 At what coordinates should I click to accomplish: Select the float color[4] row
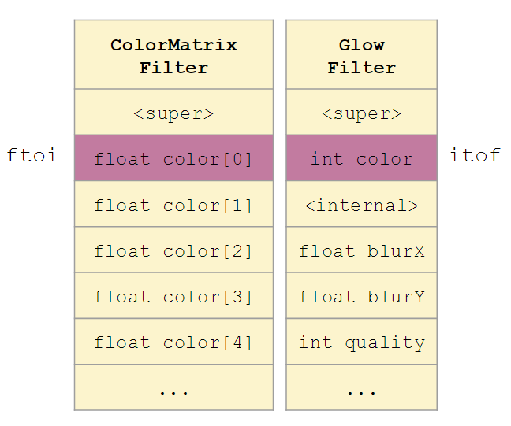pyautogui.click(x=173, y=342)
